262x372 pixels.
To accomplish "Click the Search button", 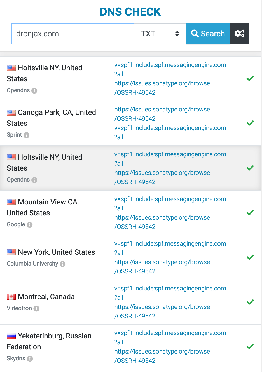I will (208, 34).
